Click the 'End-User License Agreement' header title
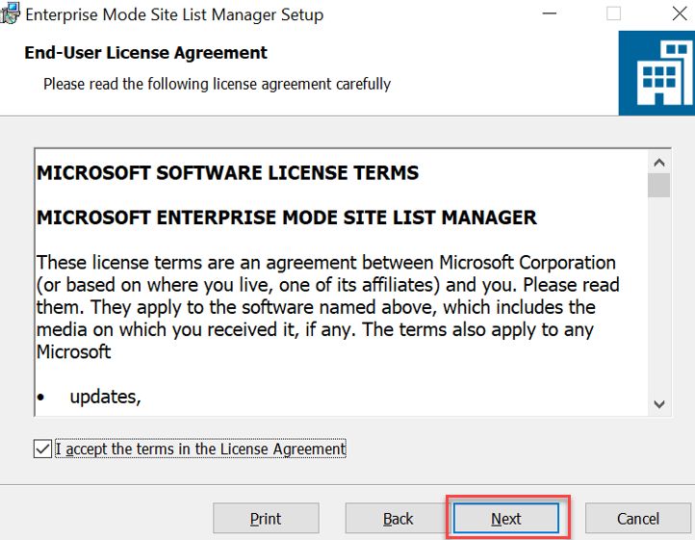 click(145, 53)
